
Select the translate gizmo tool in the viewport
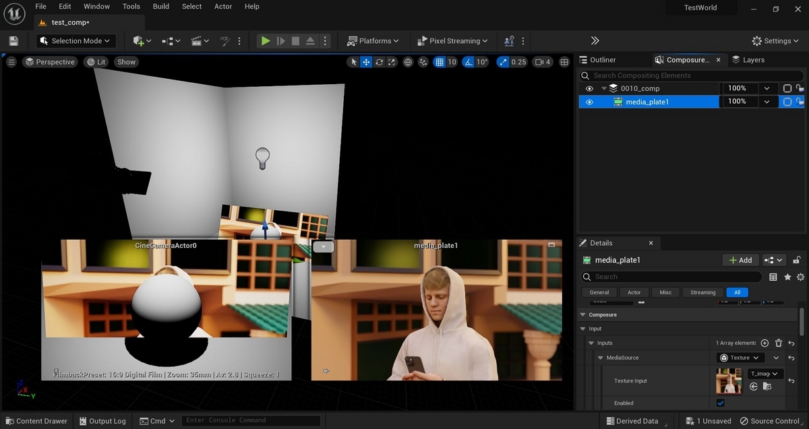tap(366, 62)
